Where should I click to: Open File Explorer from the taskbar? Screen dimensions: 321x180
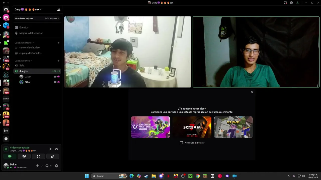click(x=153, y=176)
